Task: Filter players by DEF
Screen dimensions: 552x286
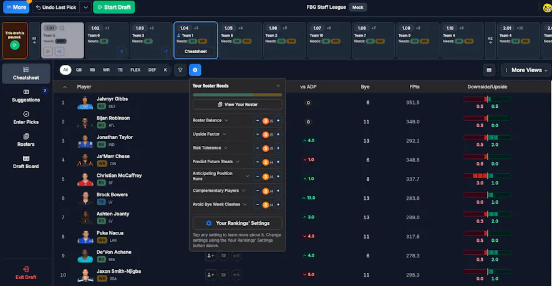Action: tap(152, 70)
